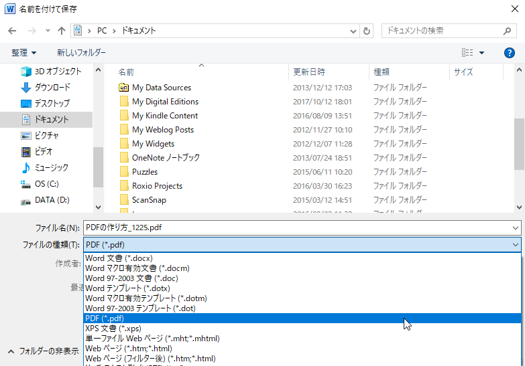
Task: Select the DATA (D:) drive
Action: click(x=52, y=200)
